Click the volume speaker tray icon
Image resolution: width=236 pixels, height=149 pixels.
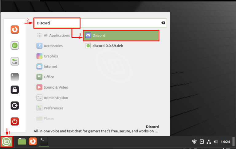216,142
